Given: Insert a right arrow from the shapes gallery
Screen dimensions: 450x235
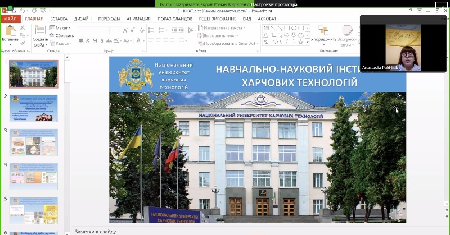Looking at the screenshot, I should point(287,35).
